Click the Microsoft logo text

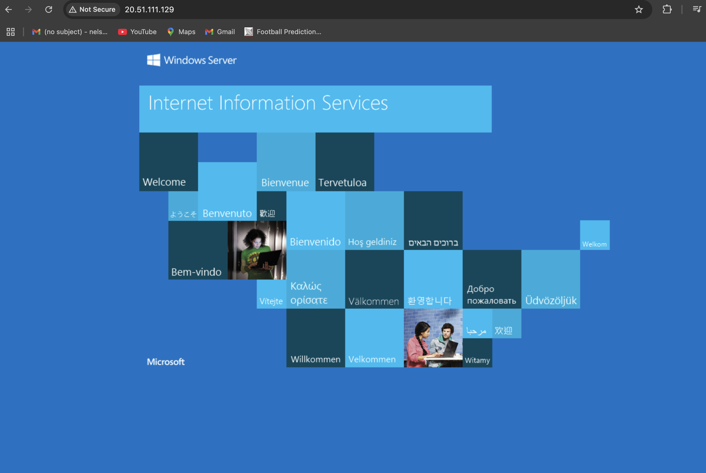coord(166,362)
